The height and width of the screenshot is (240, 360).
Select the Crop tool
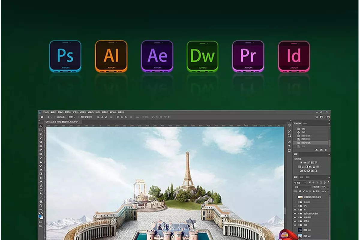point(41,142)
